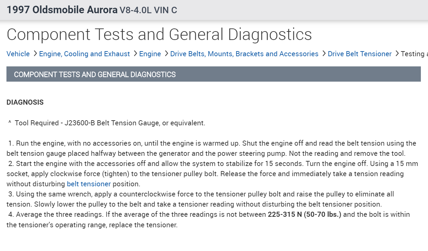This screenshot has height=251, width=428.
Task: Click the Vehicle breadcrumb link
Action: (18, 54)
